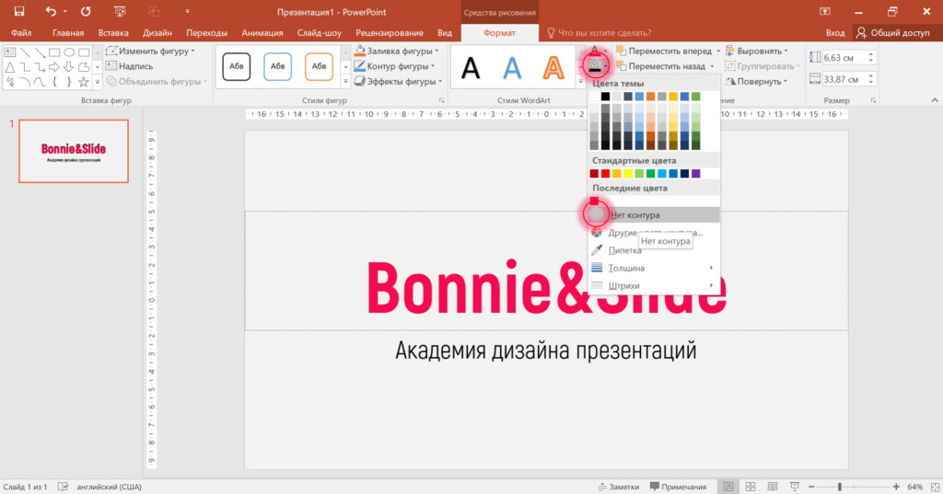This screenshot has width=943, height=494.
Task: Collapse the ribbon with the chevron
Action: tap(934, 100)
